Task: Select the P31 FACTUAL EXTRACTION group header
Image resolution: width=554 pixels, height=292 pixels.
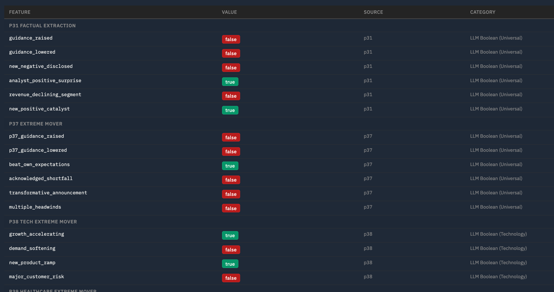Action: [x=42, y=26]
